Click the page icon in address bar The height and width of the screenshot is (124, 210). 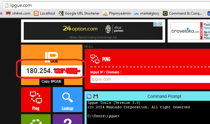pos(7,5)
